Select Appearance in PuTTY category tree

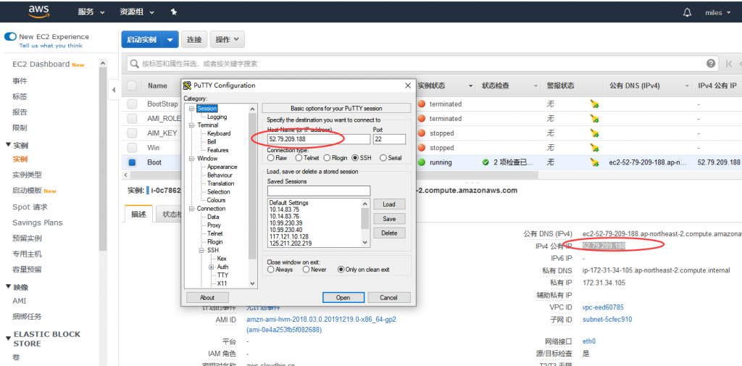tap(222, 167)
